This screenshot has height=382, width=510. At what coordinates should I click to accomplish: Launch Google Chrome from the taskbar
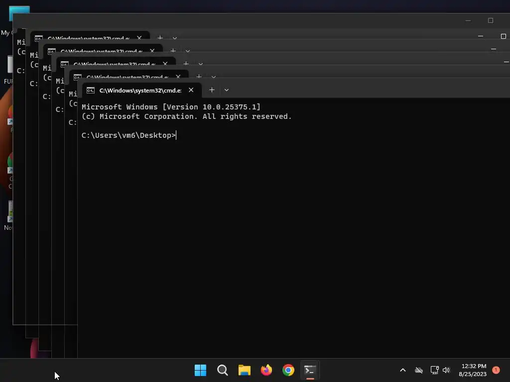point(288,370)
